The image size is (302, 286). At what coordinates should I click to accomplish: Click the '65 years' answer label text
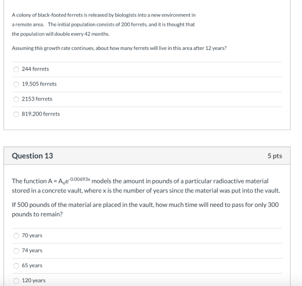pyautogui.click(x=32, y=266)
